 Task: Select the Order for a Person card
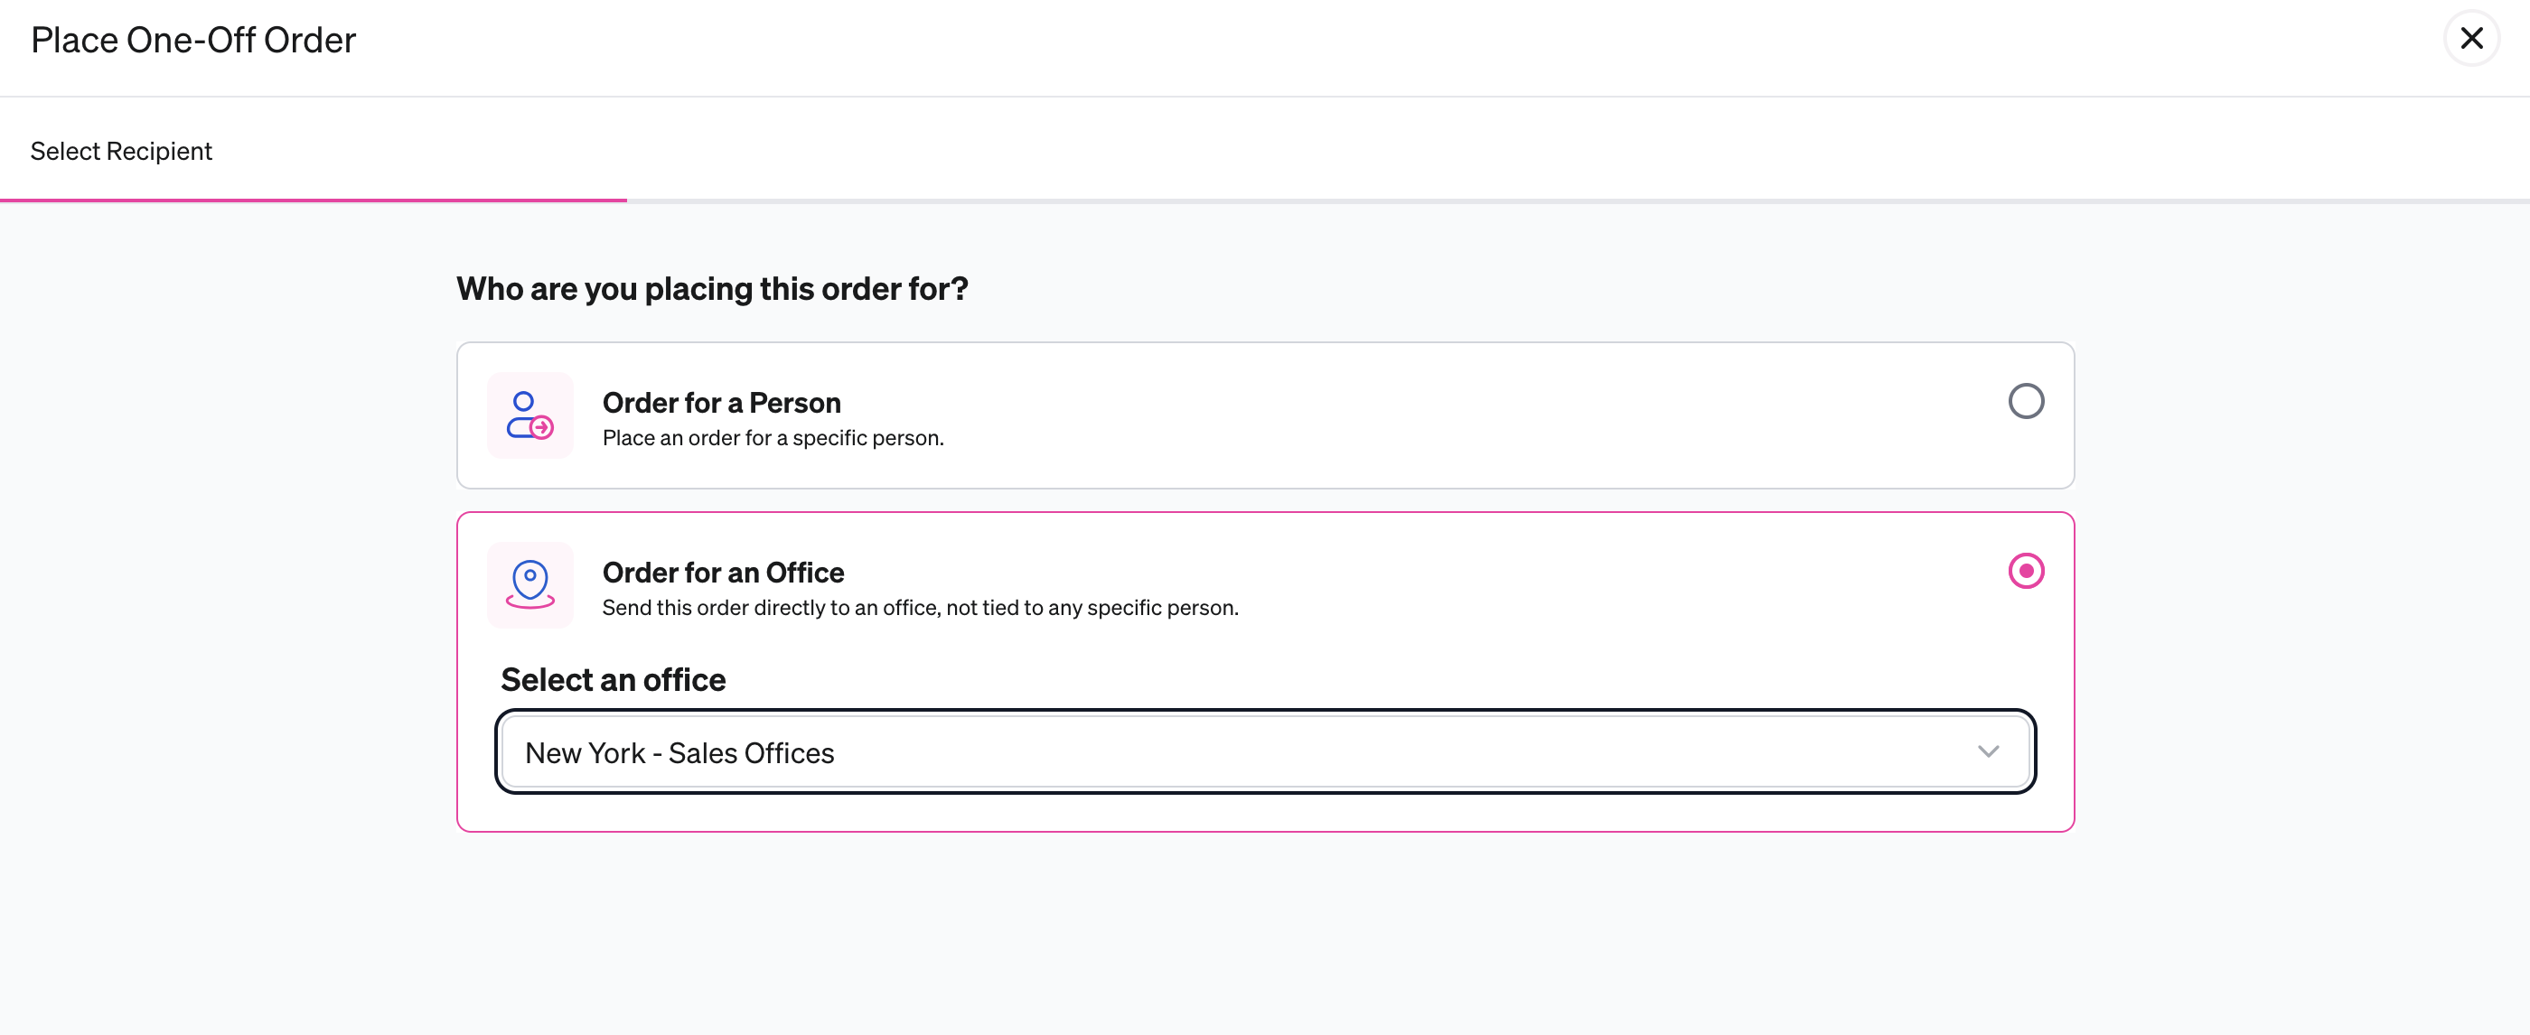tap(1265, 415)
